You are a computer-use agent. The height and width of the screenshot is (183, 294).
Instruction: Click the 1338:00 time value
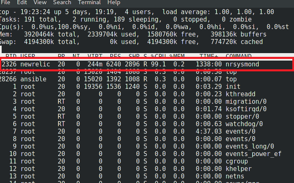click(209, 64)
